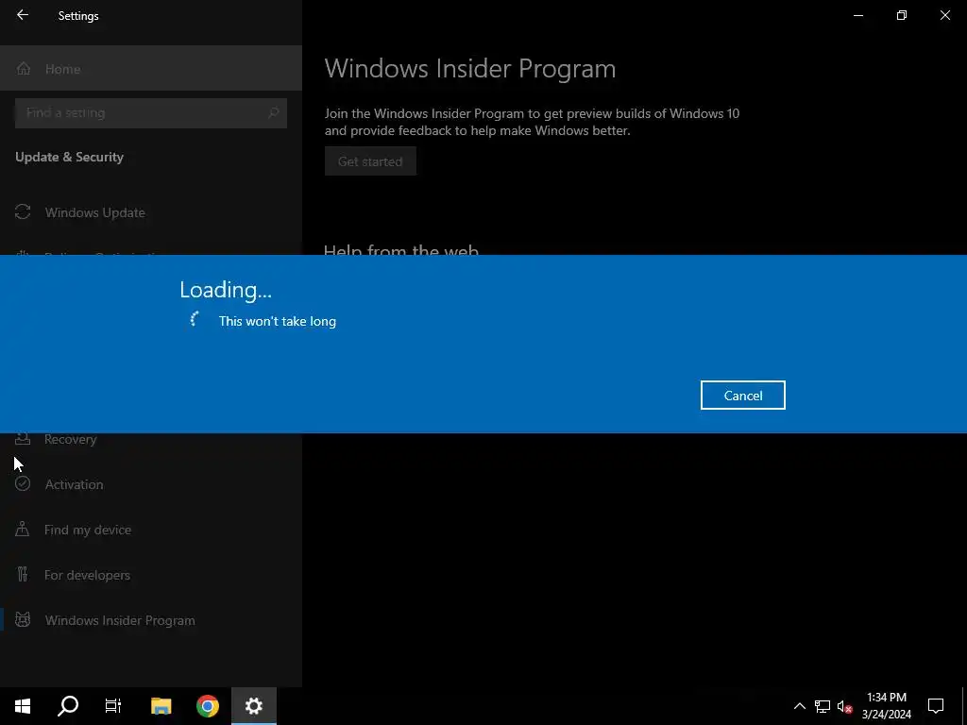Open Recovery settings page
The width and height of the screenshot is (967, 725).
(151, 439)
